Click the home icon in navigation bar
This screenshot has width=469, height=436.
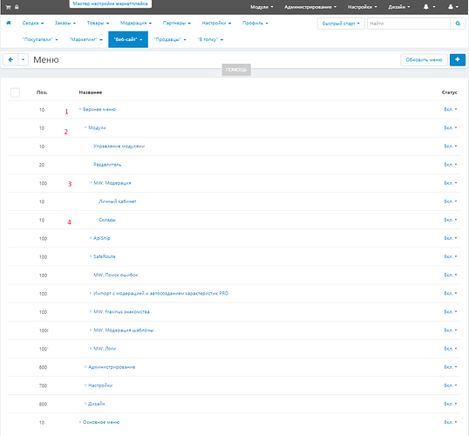9,23
